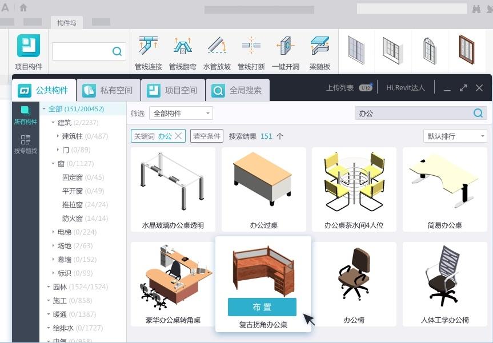
Task: Choose the arched window family thumbnail
Action: (x=430, y=50)
